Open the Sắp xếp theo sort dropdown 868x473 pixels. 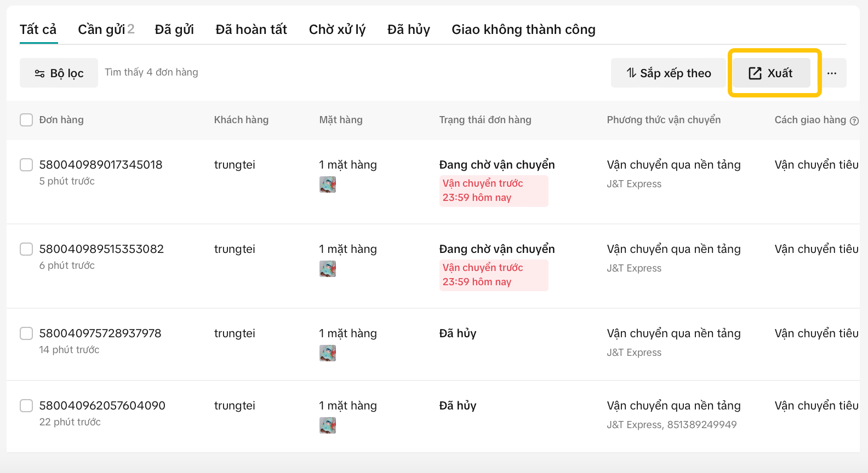point(669,73)
